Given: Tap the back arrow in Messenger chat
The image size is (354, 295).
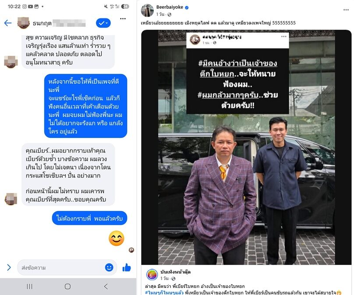Looking at the screenshot, I should click(x=8, y=23).
